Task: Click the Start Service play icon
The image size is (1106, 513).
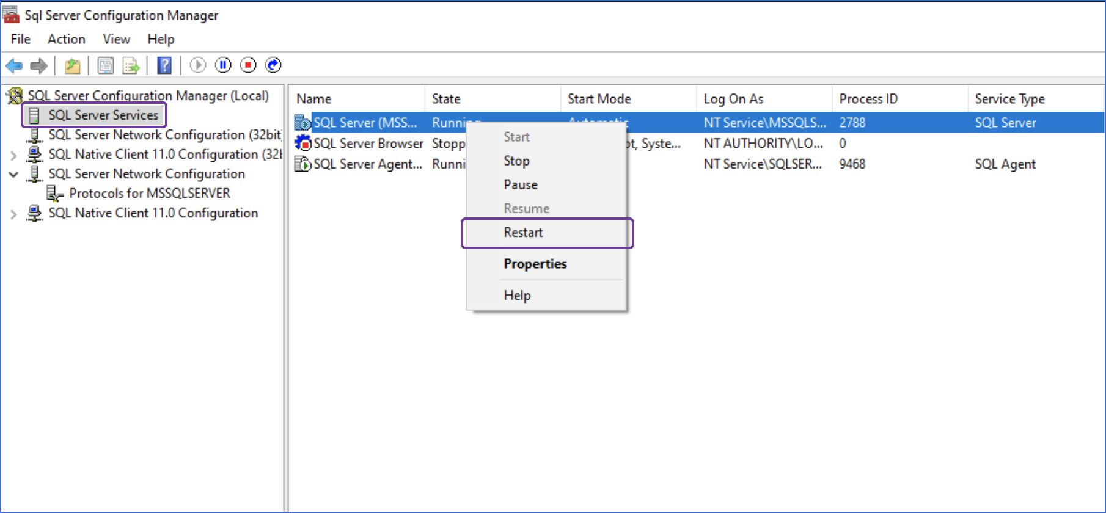Action: coord(198,65)
